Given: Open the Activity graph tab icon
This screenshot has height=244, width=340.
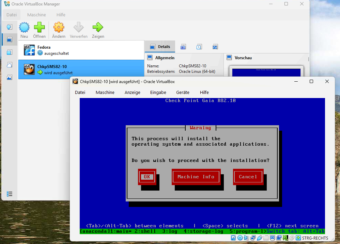Looking at the screenshot, I should pos(215,47).
